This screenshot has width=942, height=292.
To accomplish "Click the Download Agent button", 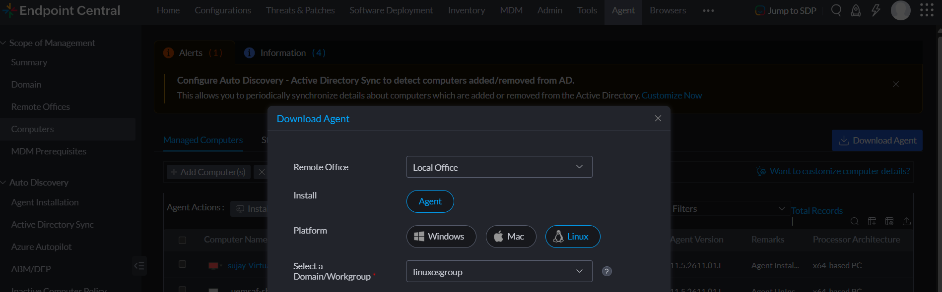I will (877, 141).
